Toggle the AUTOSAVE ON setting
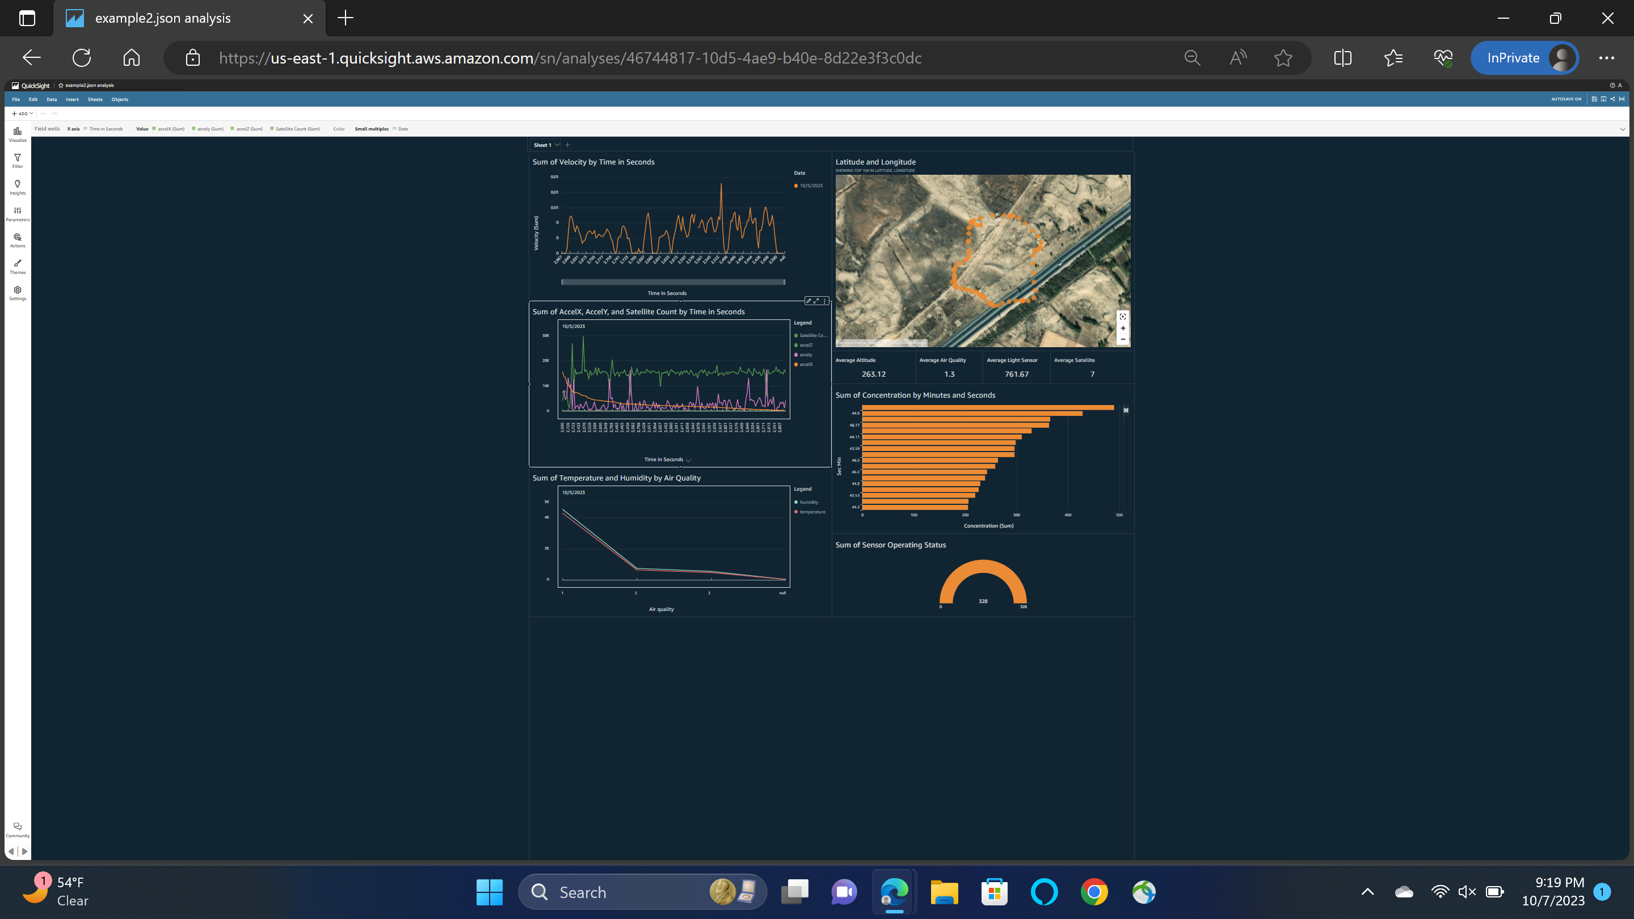 coord(1566,99)
